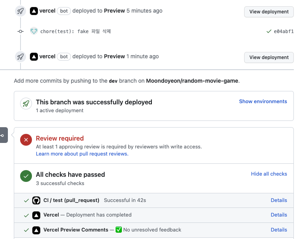Click the GitHub Actions logo for CI / test
297x239 pixels.
[36, 200]
